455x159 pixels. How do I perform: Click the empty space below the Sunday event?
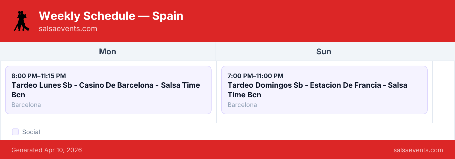(324, 119)
